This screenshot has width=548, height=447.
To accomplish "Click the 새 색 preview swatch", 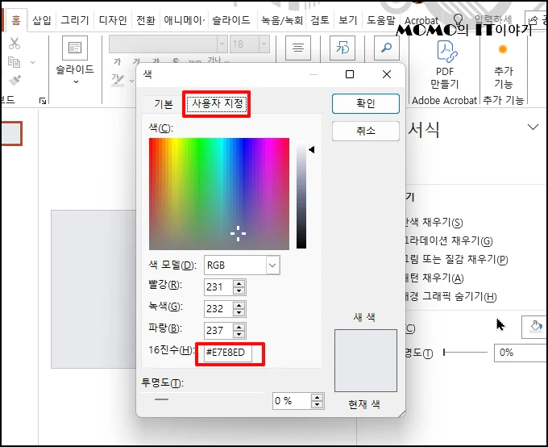I will (x=366, y=361).
